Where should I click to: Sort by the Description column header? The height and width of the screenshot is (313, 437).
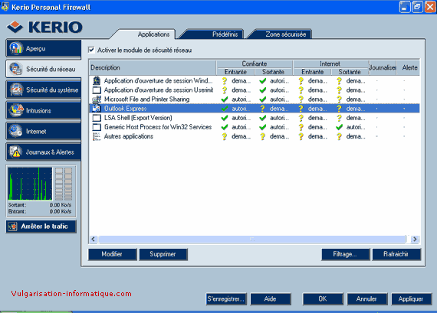pos(153,67)
